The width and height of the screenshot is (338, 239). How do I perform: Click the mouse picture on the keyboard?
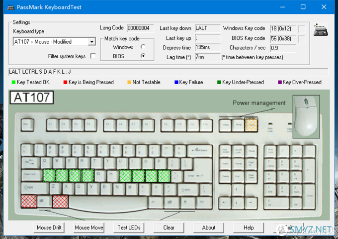[306, 117]
